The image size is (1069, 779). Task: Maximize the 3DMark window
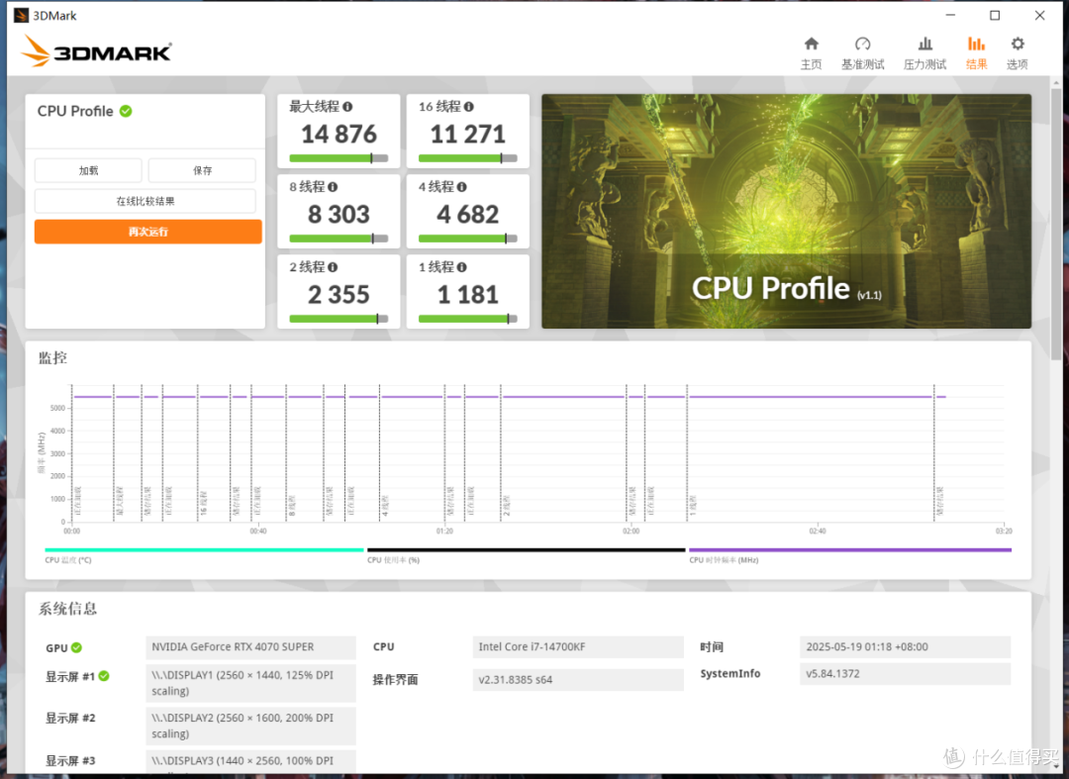tap(995, 15)
